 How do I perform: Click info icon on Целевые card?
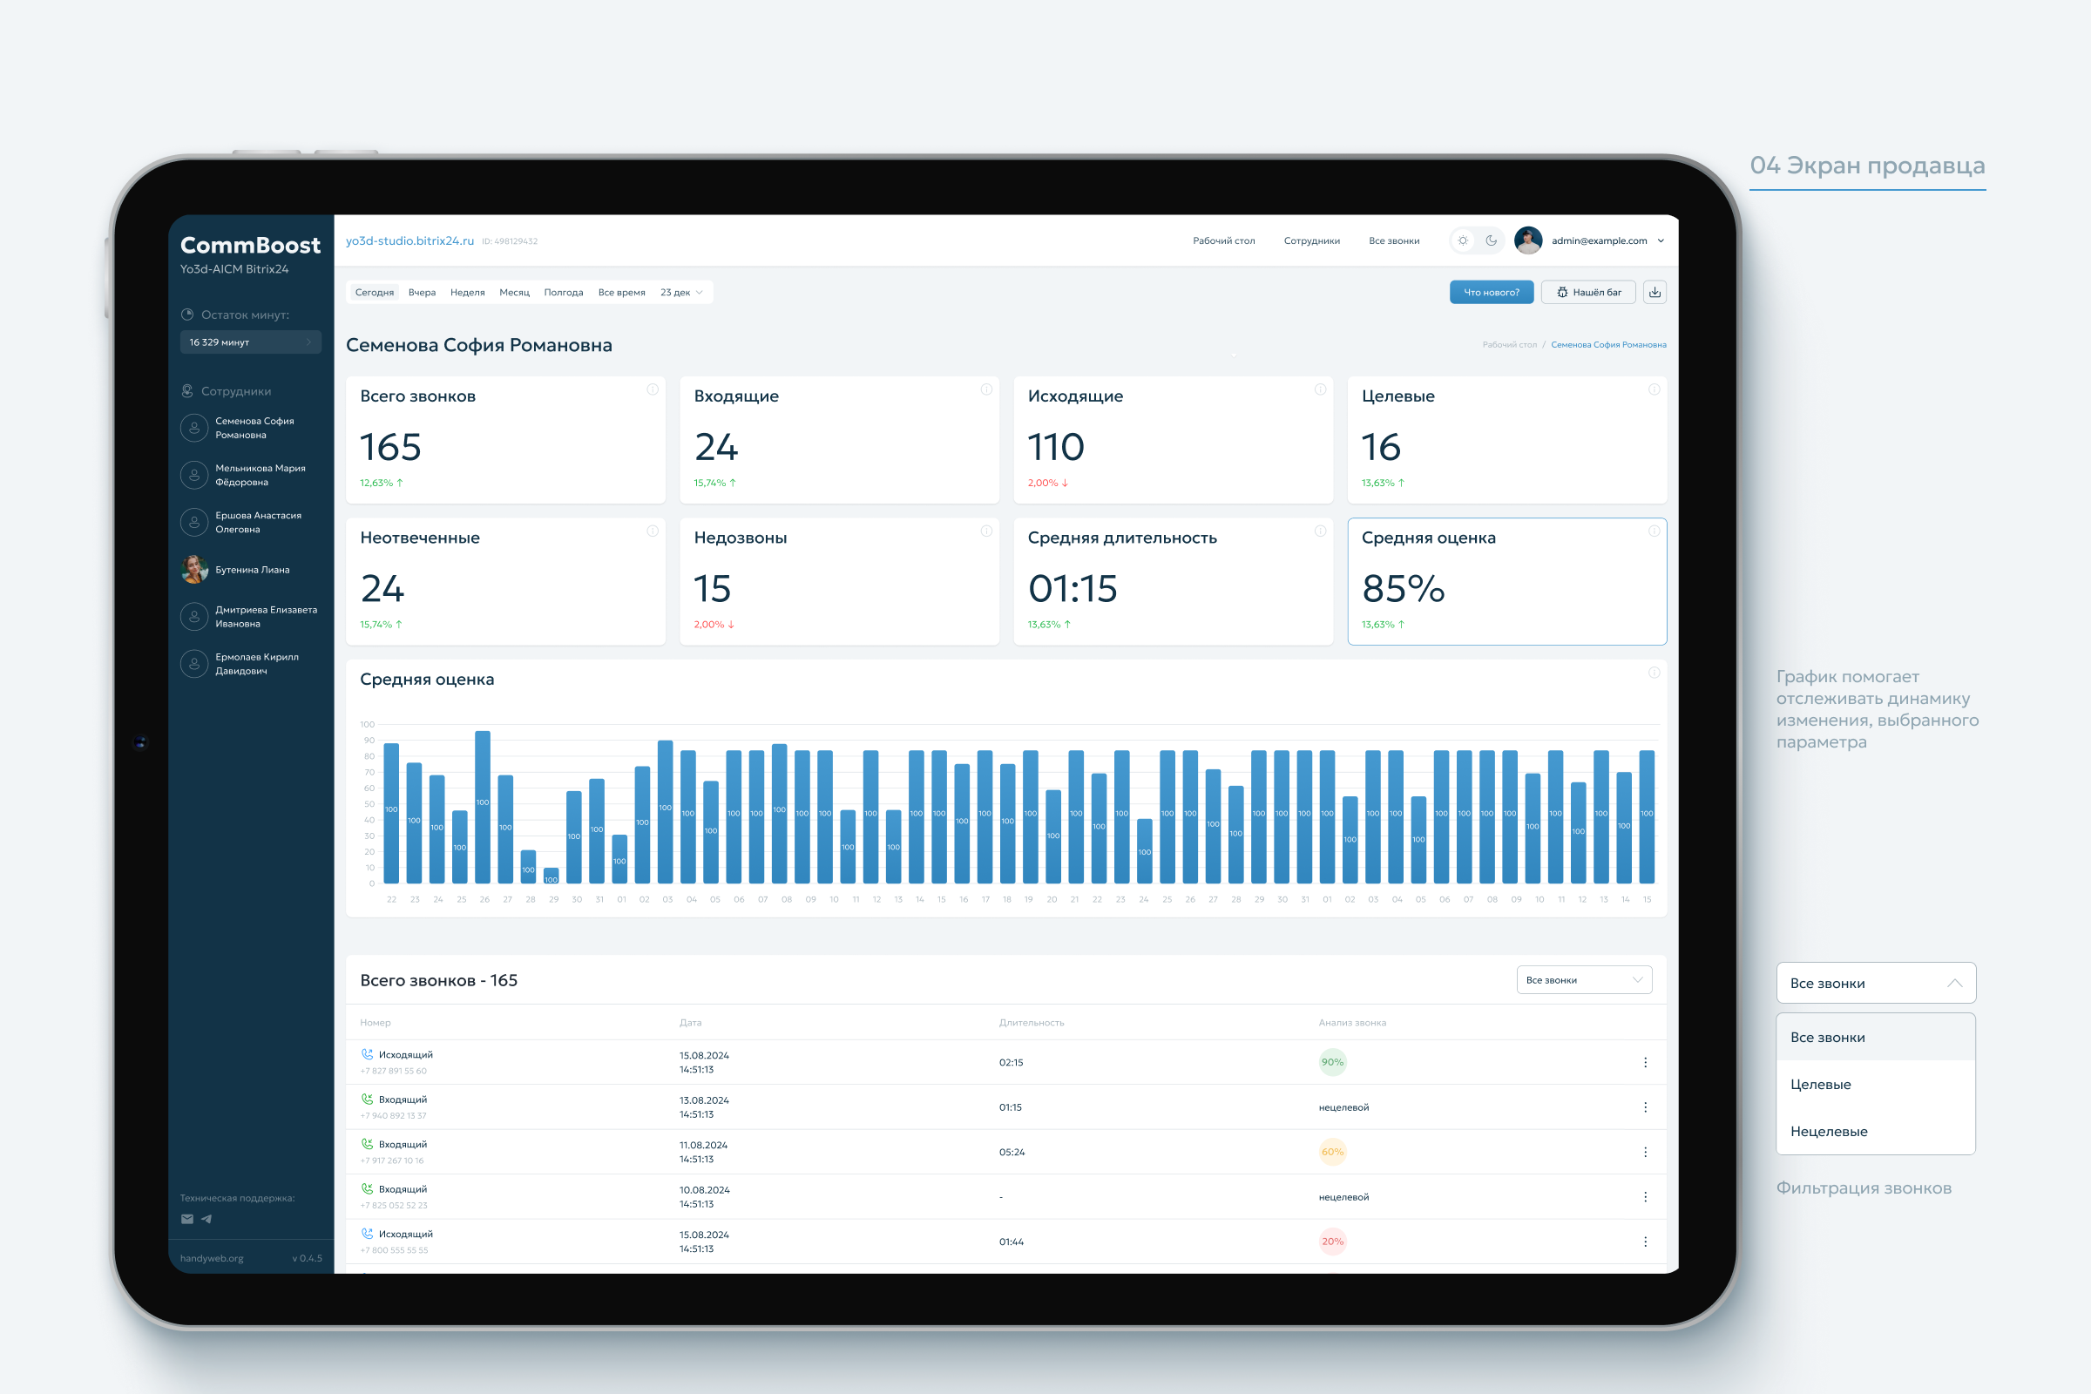point(1654,389)
